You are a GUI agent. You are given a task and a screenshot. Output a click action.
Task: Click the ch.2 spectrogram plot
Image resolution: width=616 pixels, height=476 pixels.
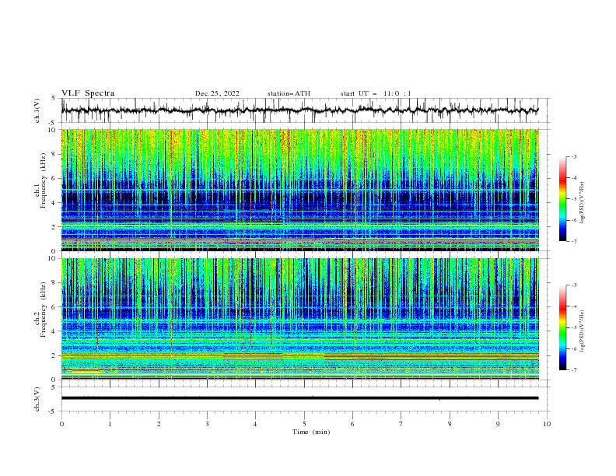(x=300, y=319)
